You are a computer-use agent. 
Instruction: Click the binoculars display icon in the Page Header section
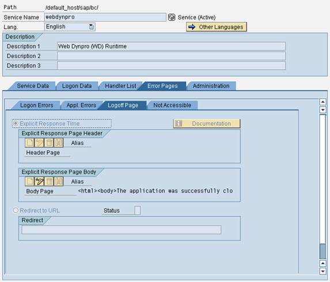pyautogui.click(x=59, y=143)
